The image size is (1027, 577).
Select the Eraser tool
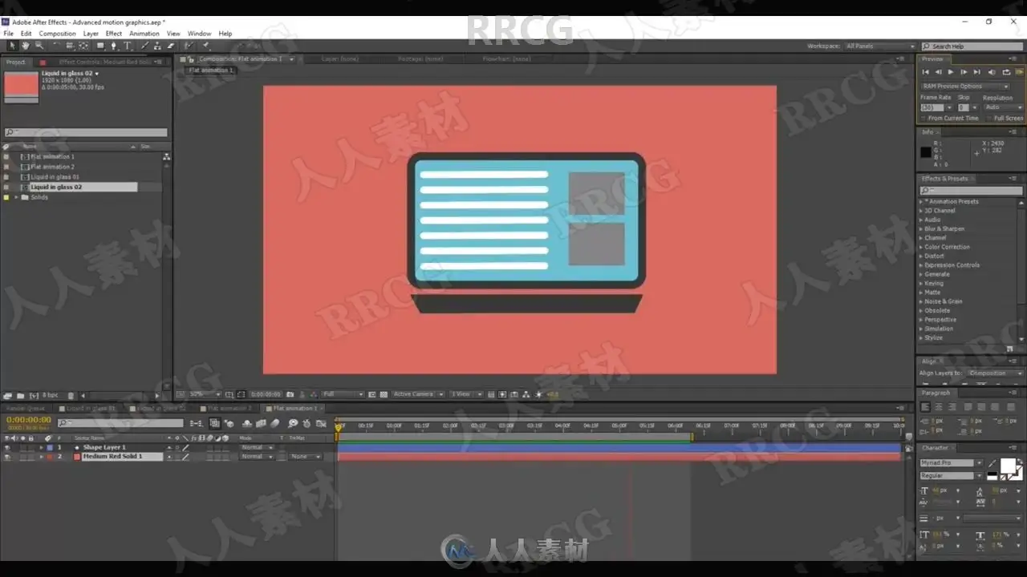coord(171,46)
